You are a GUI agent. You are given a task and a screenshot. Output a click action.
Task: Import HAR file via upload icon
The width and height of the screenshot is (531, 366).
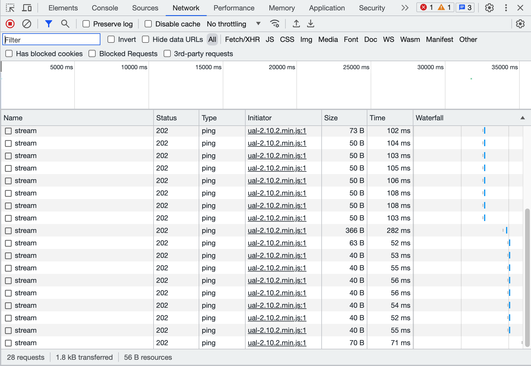(296, 24)
